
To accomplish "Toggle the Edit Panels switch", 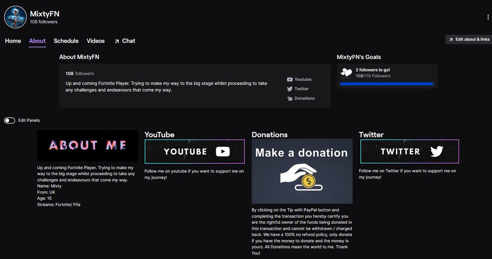I will coord(10,120).
